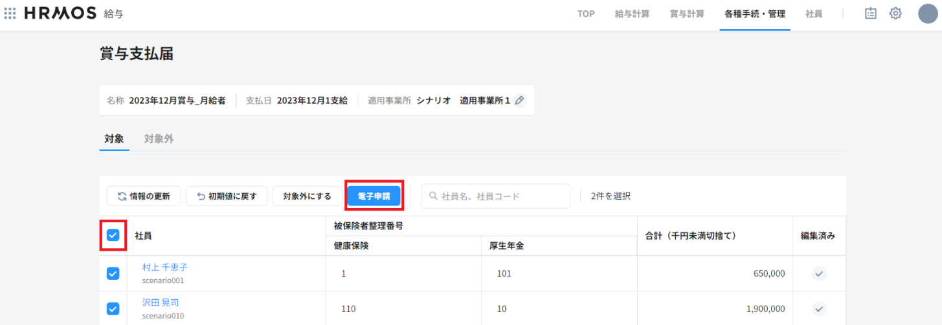942x325 pixels.
Task: Click the HRMOS logo
Action: (x=60, y=14)
